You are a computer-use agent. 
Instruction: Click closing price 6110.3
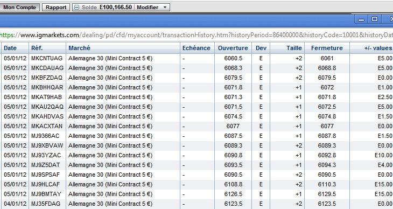click(327, 184)
